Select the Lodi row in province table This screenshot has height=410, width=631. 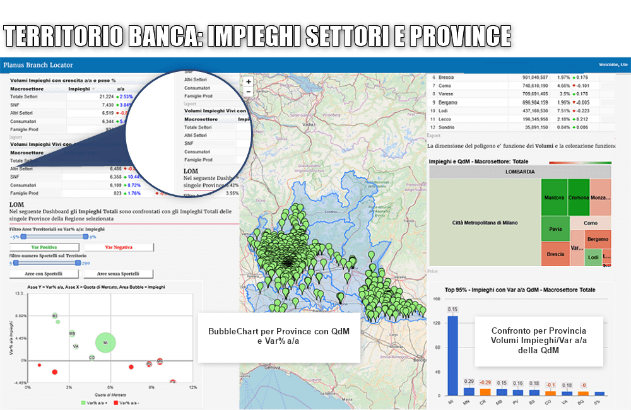click(x=521, y=110)
